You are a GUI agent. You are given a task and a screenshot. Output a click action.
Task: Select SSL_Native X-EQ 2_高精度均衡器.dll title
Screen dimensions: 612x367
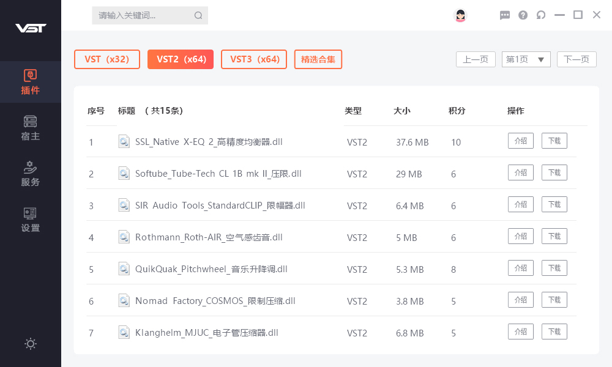coord(209,142)
